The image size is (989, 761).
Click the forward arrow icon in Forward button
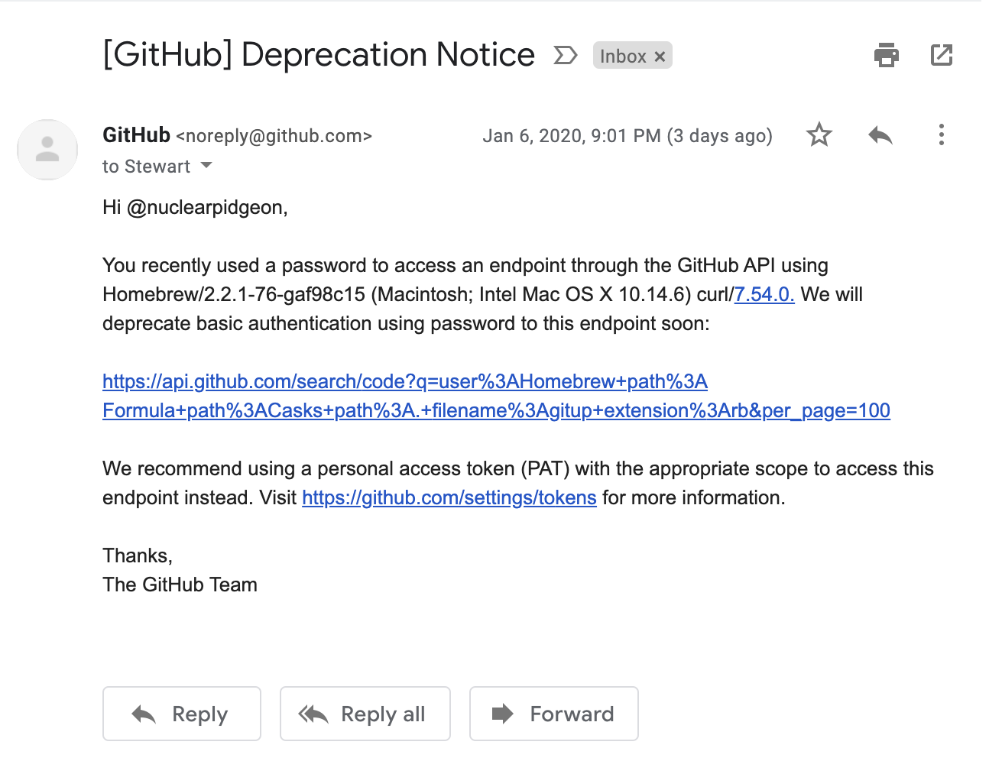point(504,714)
